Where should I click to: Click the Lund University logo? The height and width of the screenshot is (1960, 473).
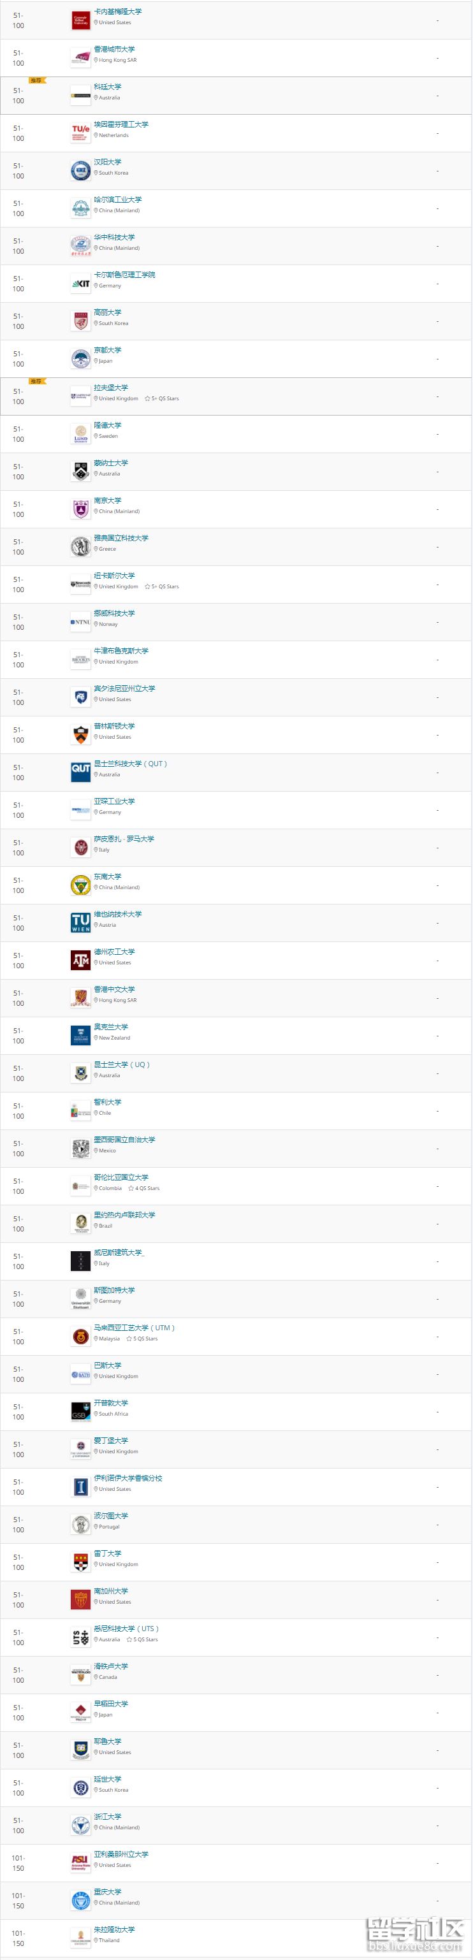pos(80,433)
